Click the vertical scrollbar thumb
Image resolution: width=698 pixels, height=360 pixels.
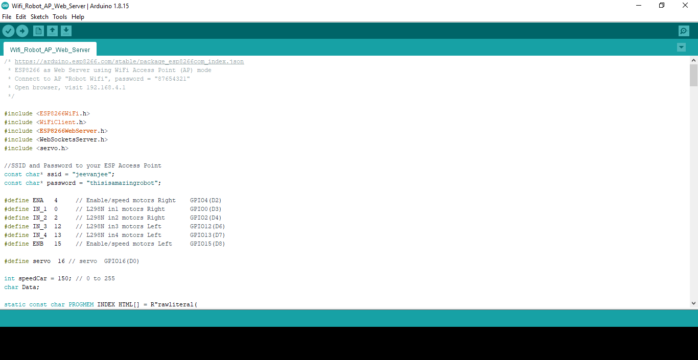693,74
